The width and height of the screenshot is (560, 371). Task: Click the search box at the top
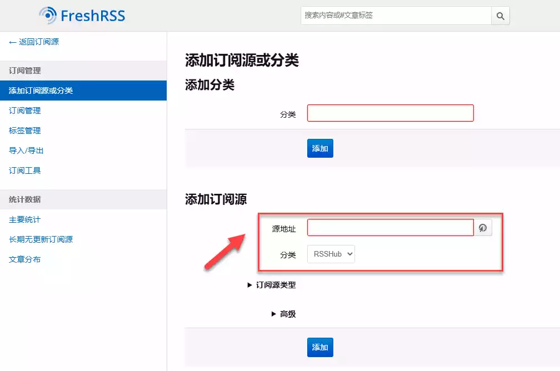(394, 16)
